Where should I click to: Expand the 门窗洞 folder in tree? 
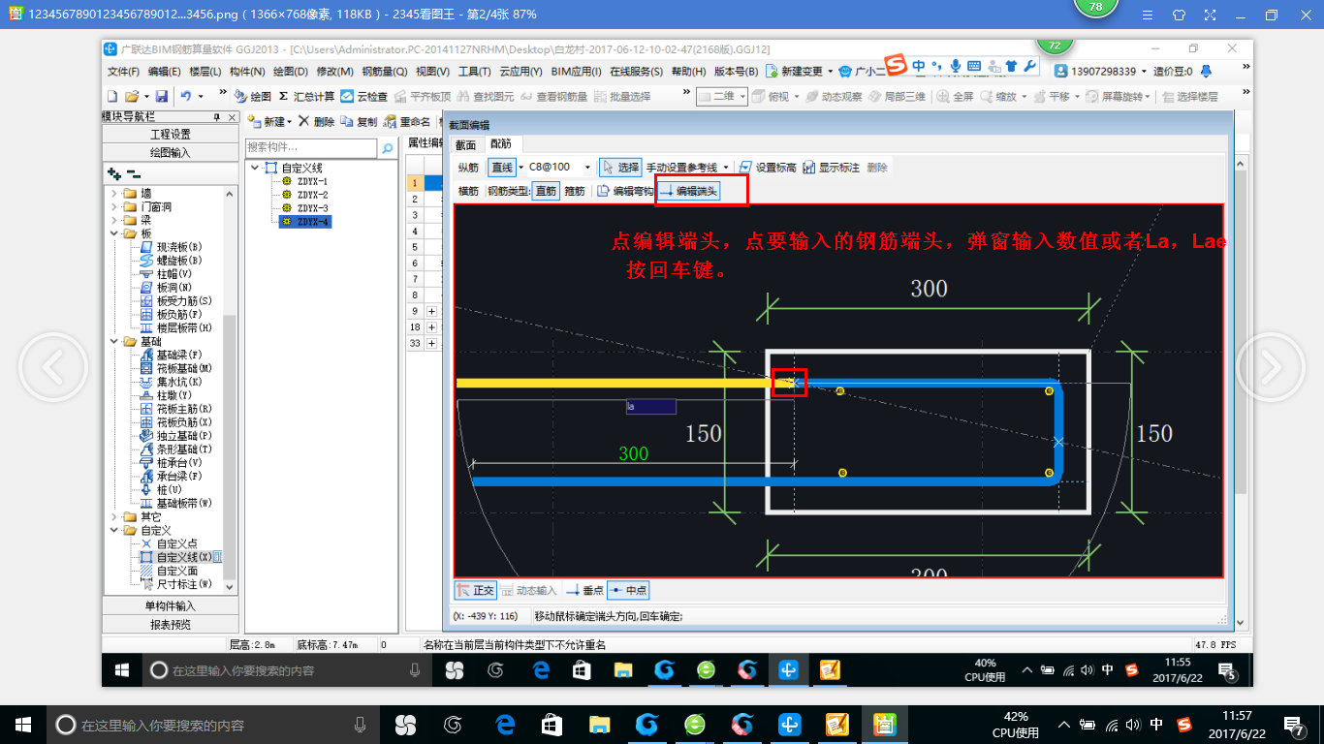coord(115,207)
